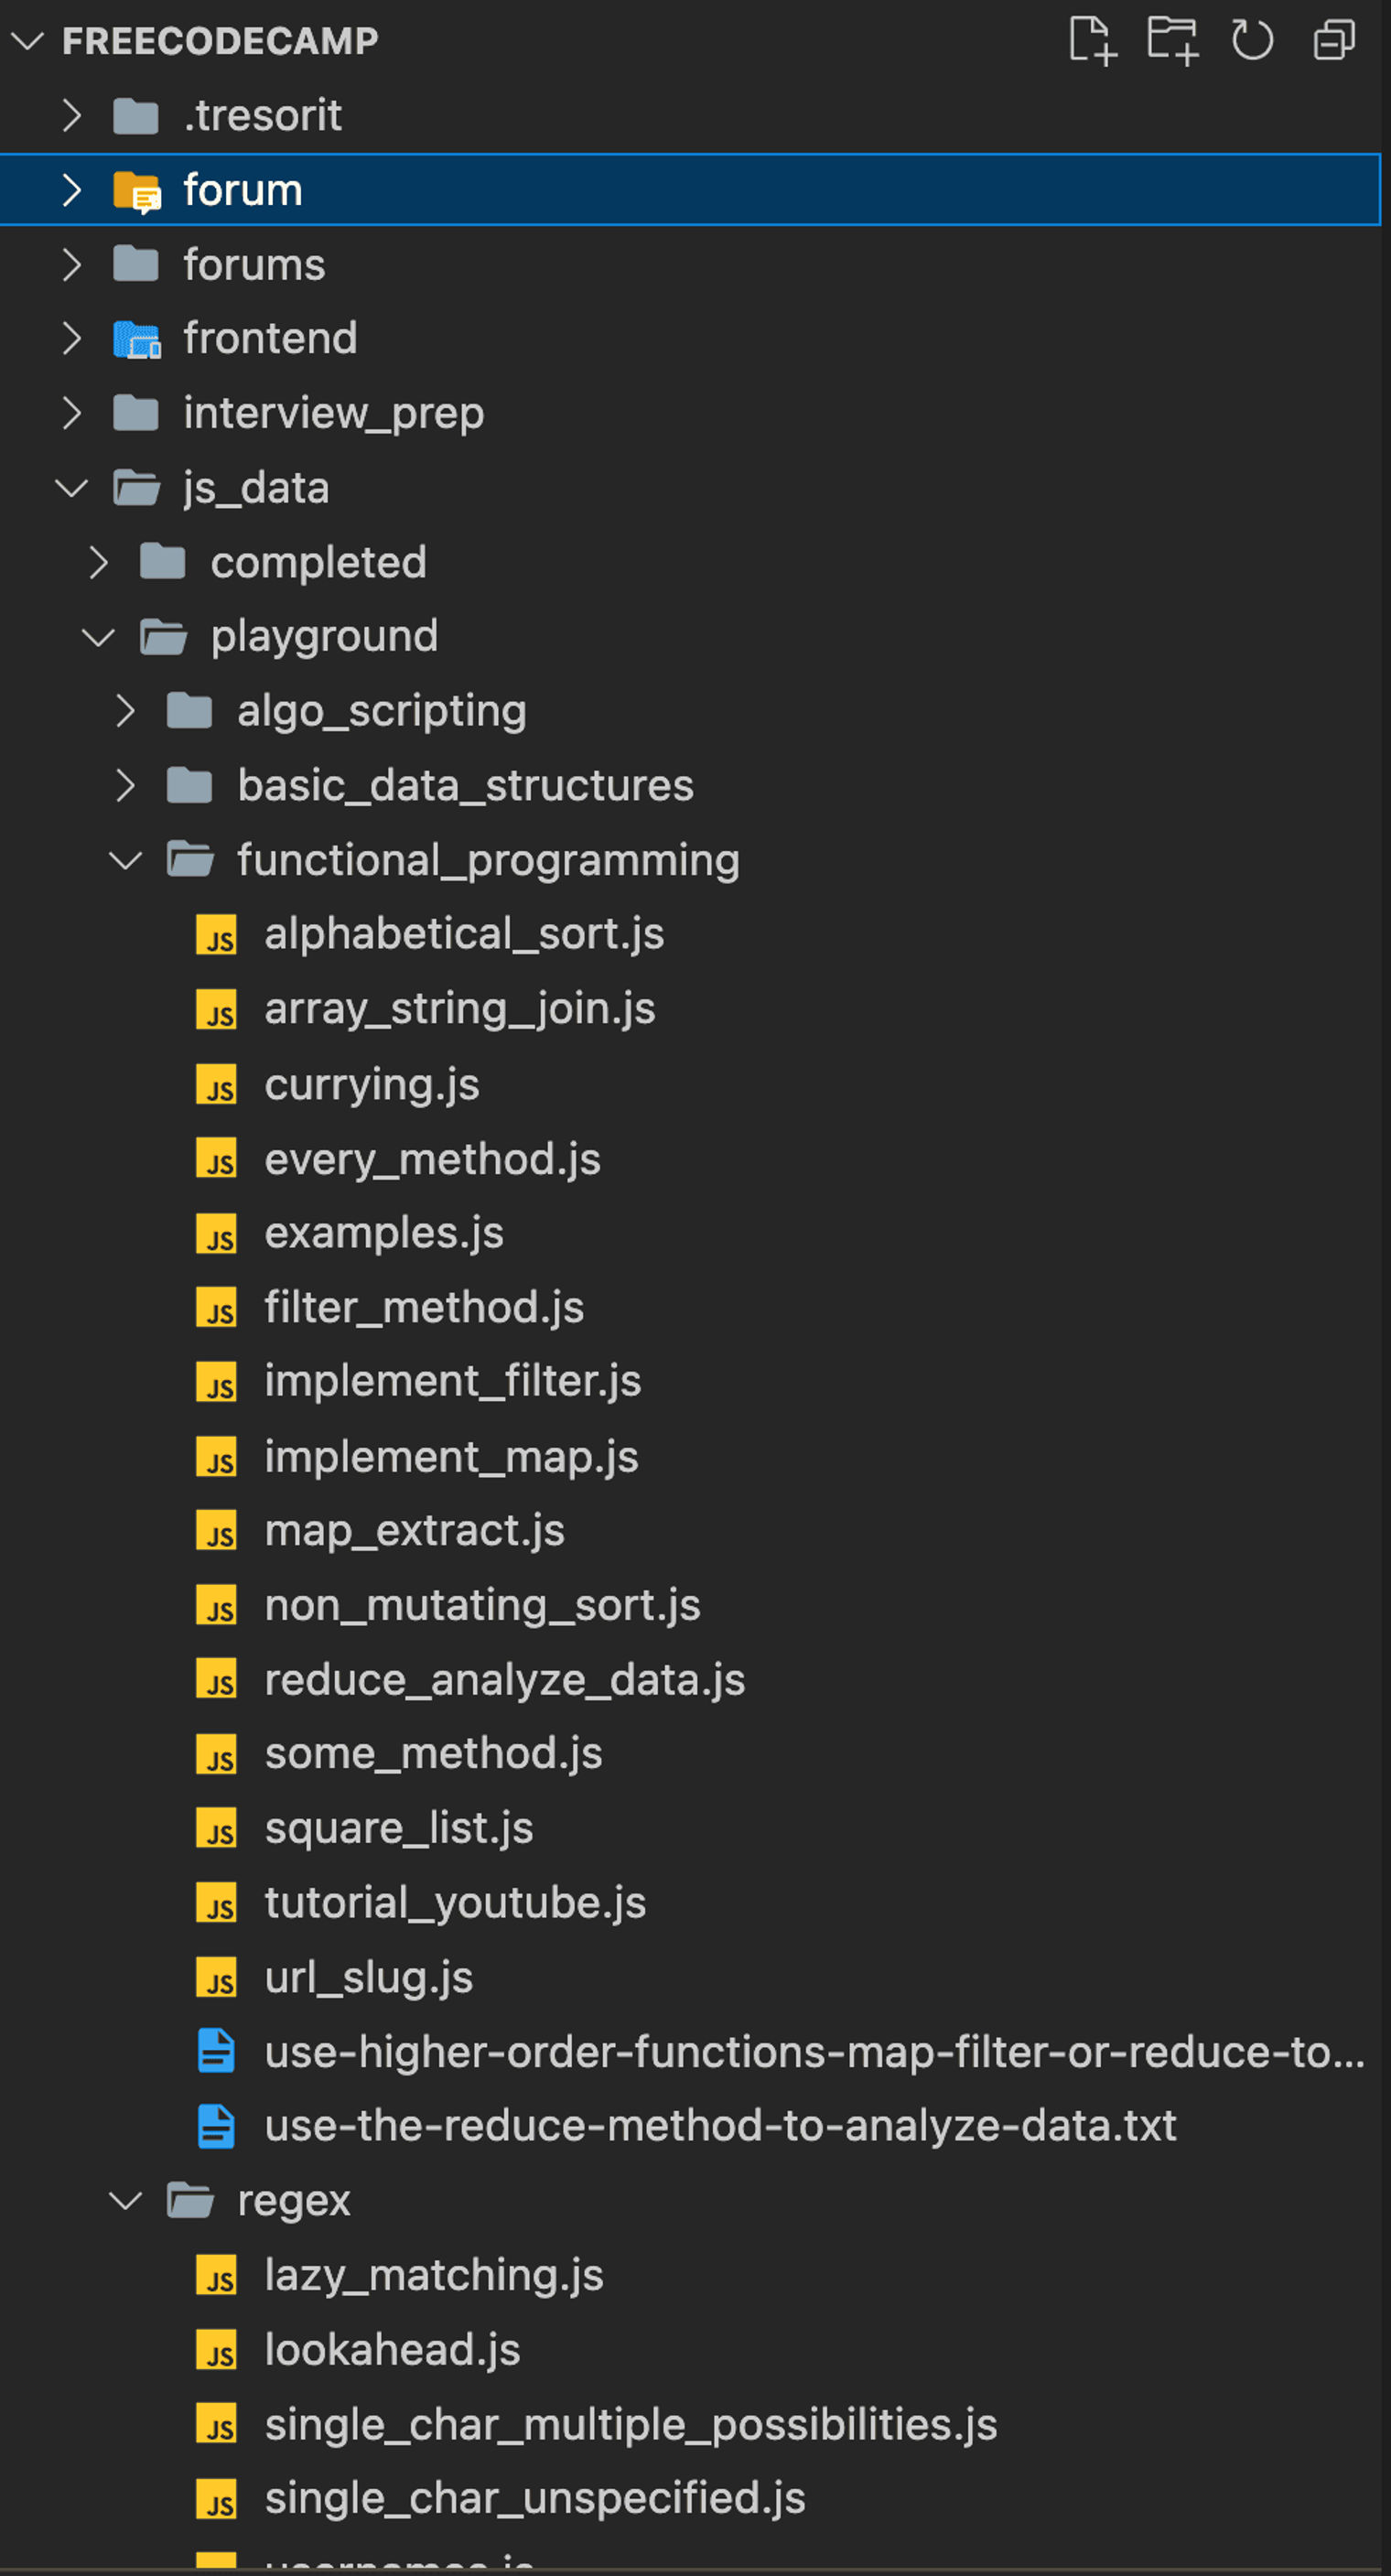Click the open regex folder icon
This screenshot has height=2576, width=1391.
pos(191,2201)
